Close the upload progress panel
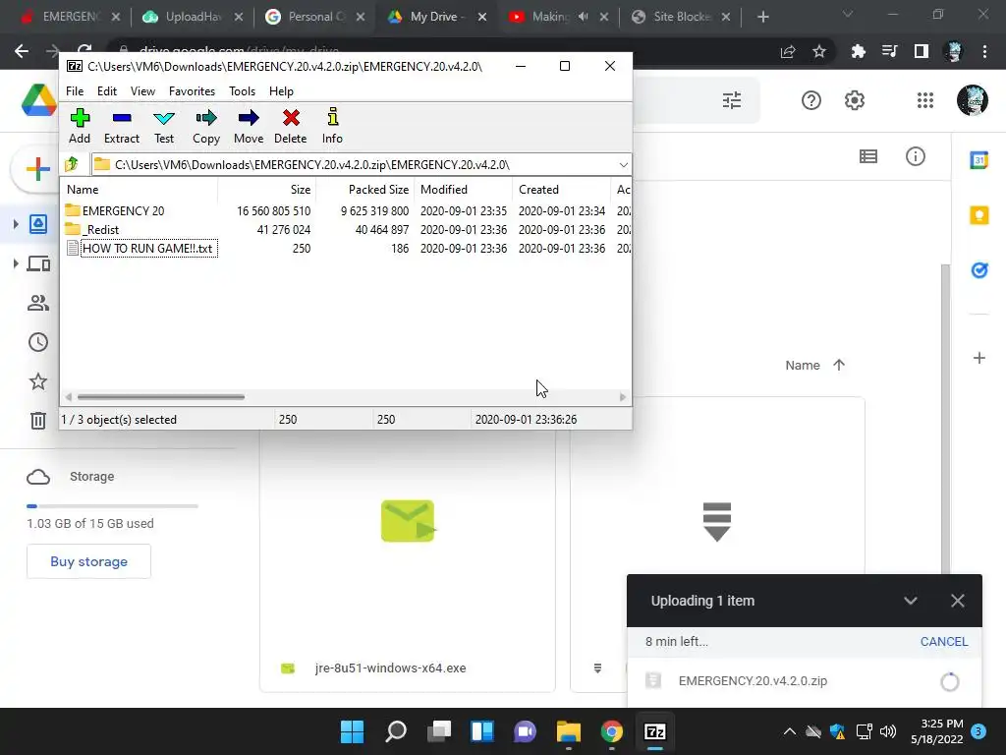Image resolution: width=1006 pixels, height=755 pixels. tap(957, 601)
